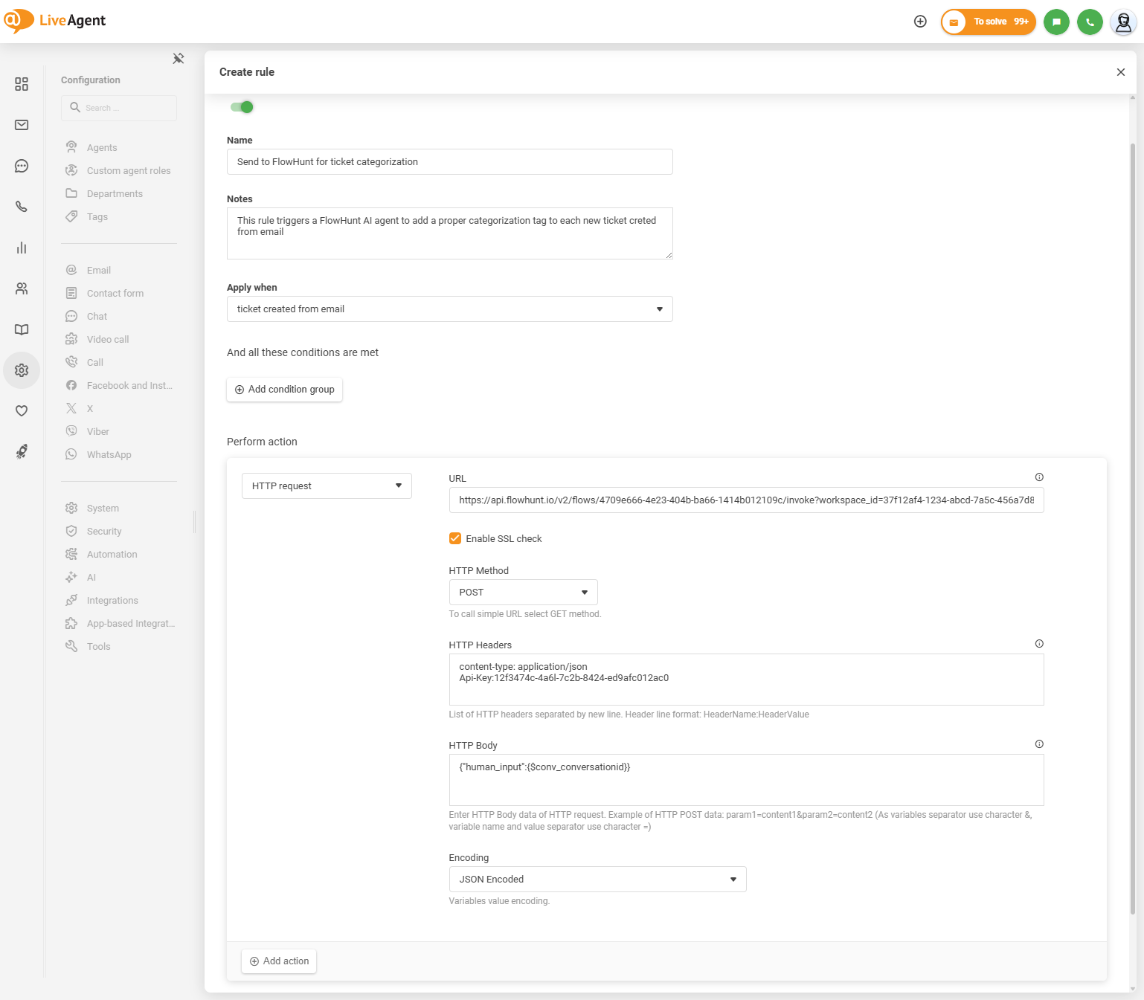The image size is (1144, 1000).
Task: Click the URL field info icon
Action: click(1039, 477)
